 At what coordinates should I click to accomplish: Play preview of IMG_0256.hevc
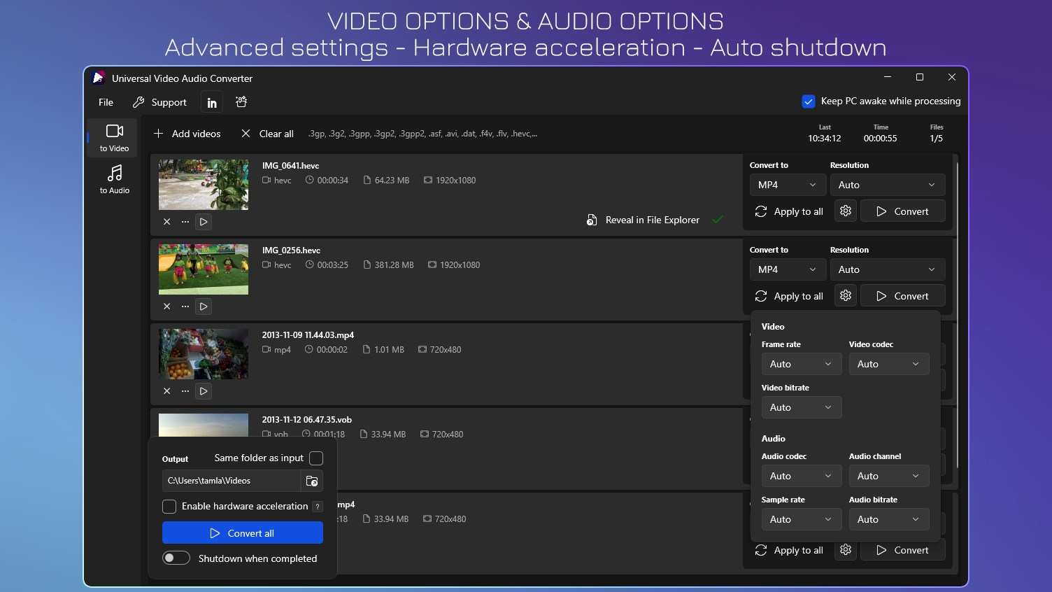(204, 306)
